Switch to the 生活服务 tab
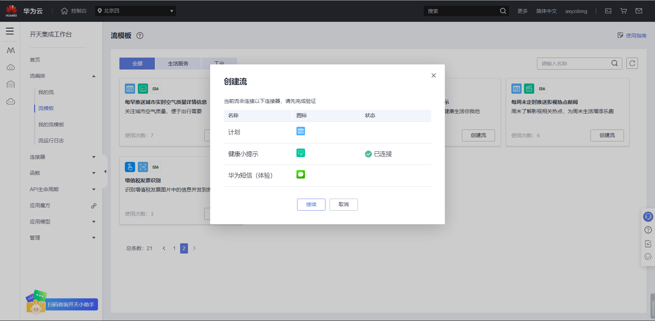The width and height of the screenshot is (655, 321). pos(178,64)
